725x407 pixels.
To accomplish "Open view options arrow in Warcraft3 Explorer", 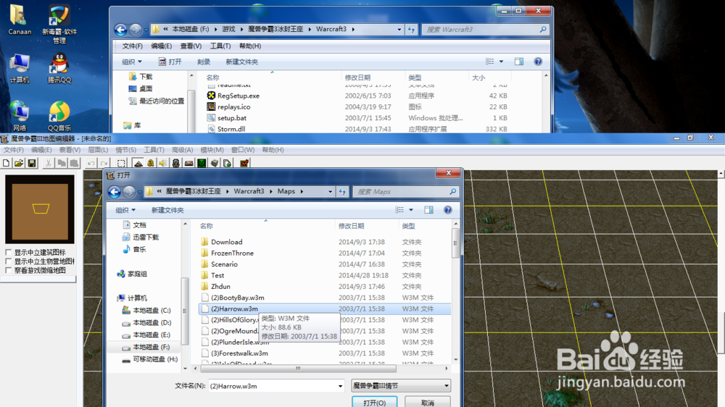I will point(501,62).
